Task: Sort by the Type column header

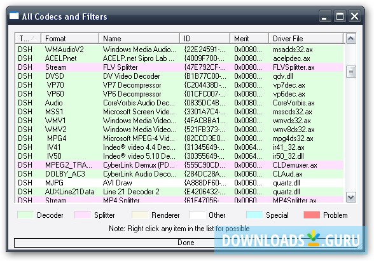Action: pos(28,38)
